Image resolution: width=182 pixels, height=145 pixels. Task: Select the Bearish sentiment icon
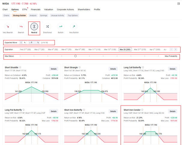[x=21, y=27]
